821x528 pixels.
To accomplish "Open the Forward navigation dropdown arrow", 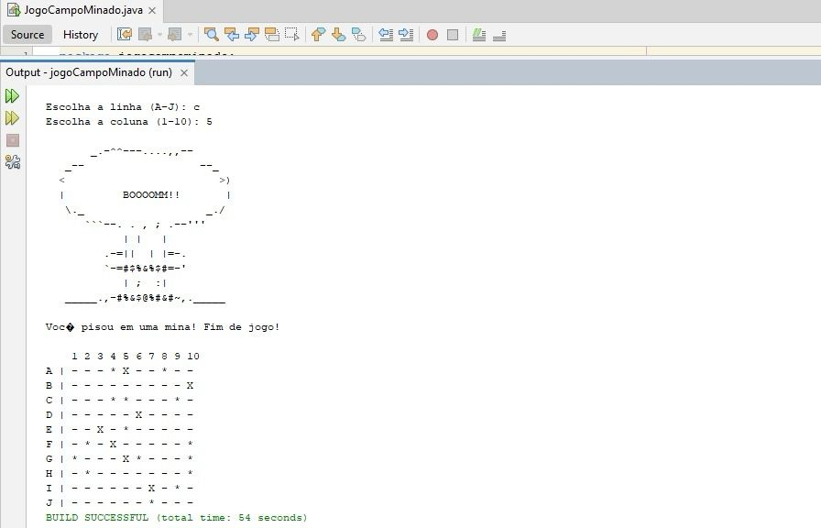I will (190, 35).
